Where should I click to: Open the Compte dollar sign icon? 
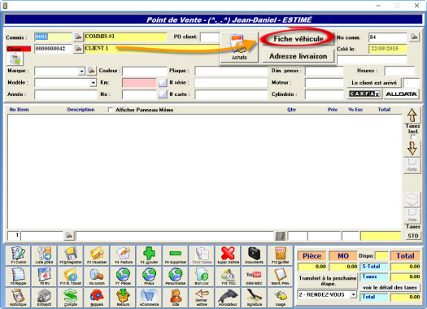(x=70, y=298)
